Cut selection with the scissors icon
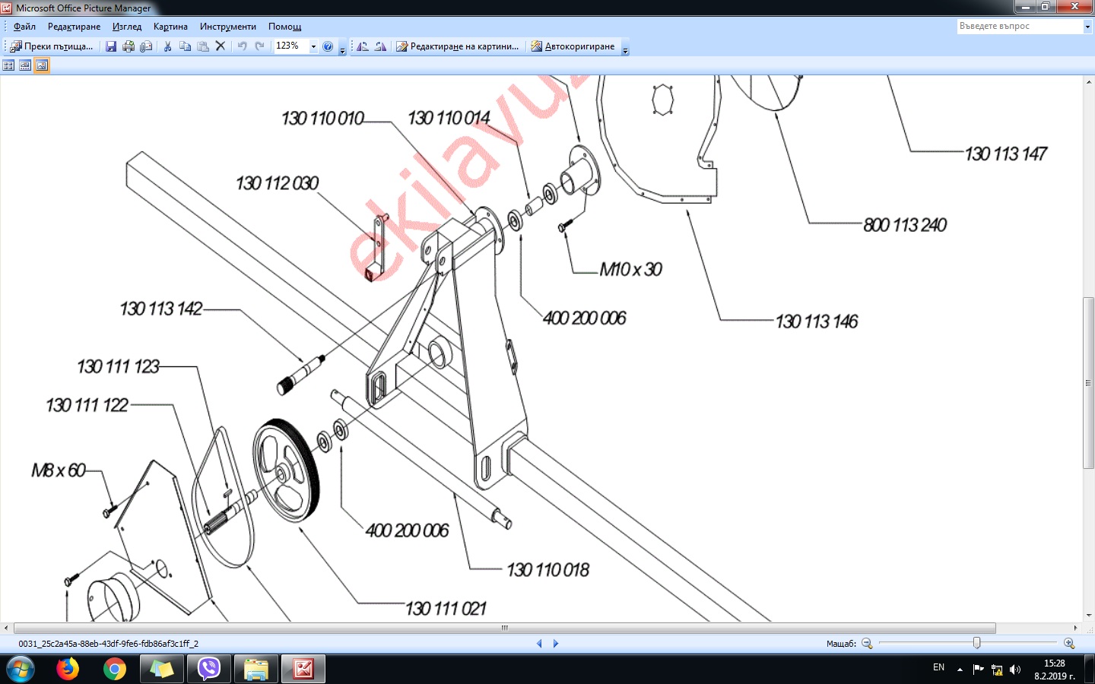The width and height of the screenshot is (1095, 684). tap(167, 46)
